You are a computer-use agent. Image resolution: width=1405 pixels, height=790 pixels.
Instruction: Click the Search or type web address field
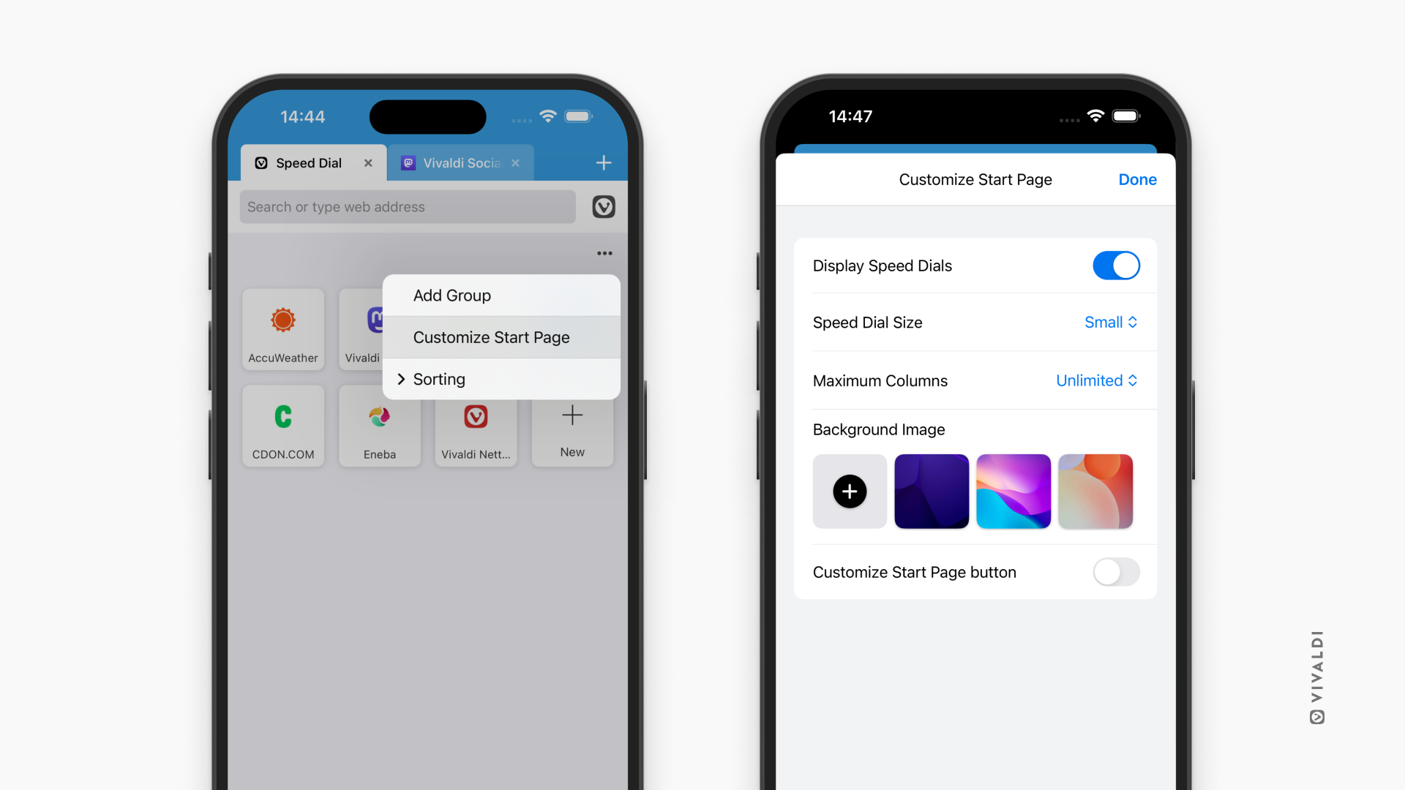[x=405, y=206]
